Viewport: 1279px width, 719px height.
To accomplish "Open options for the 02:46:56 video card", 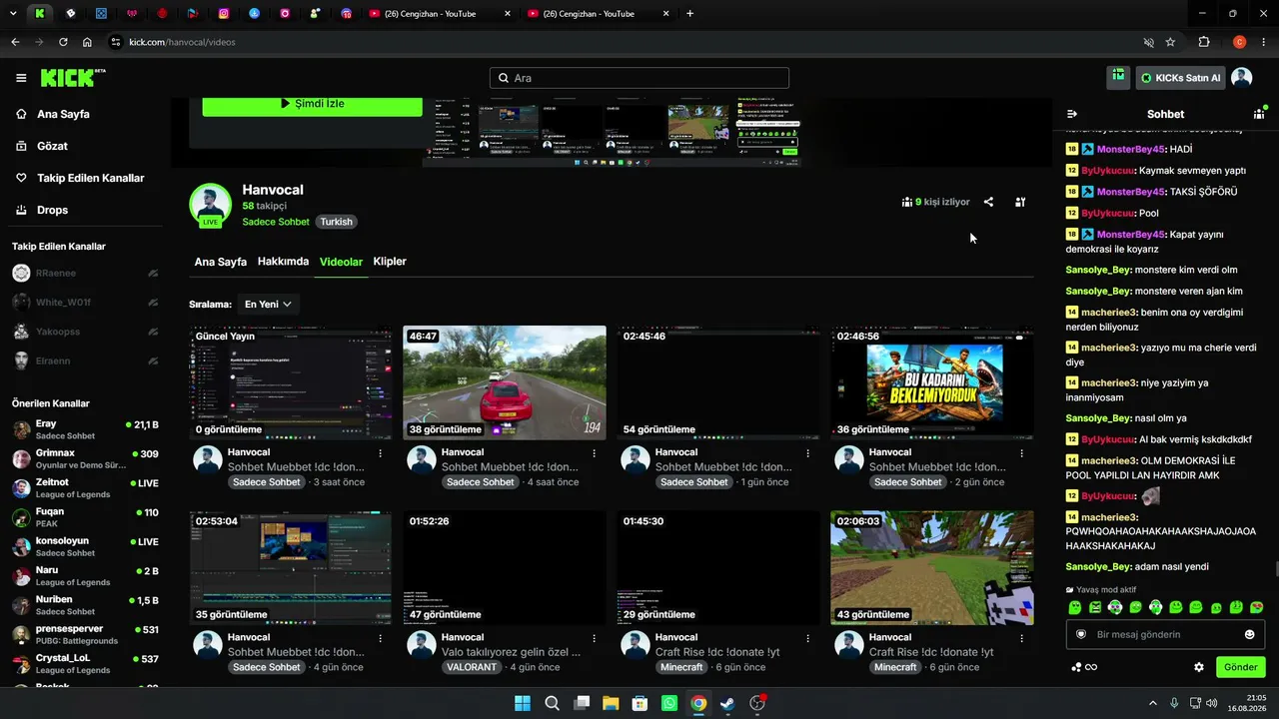I will click(x=1021, y=452).
